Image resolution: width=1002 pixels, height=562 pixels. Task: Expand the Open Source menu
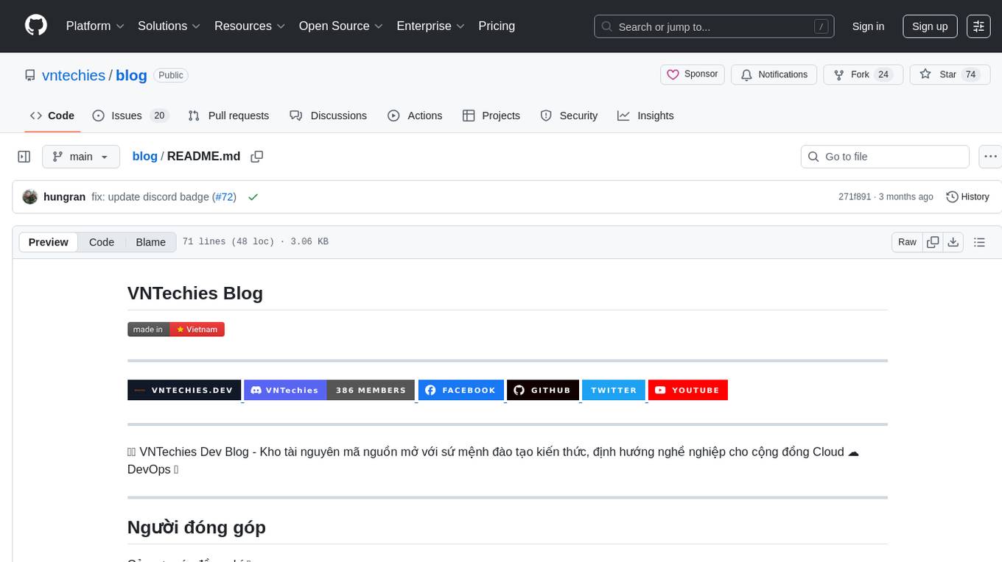341,26
